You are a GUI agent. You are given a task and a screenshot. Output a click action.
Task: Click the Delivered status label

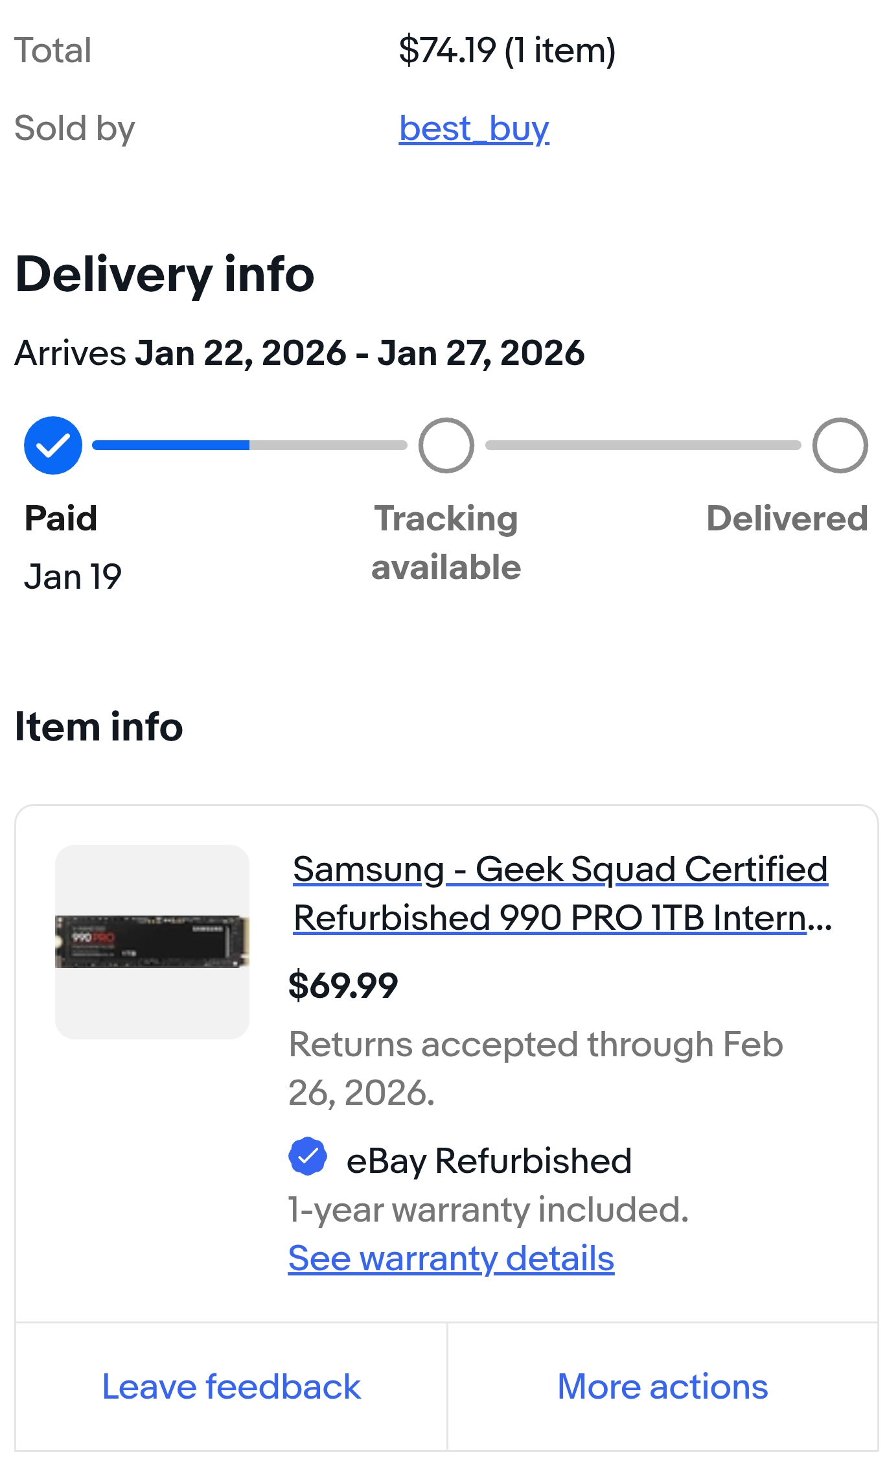pyautogui.click(x=787, y=519)
